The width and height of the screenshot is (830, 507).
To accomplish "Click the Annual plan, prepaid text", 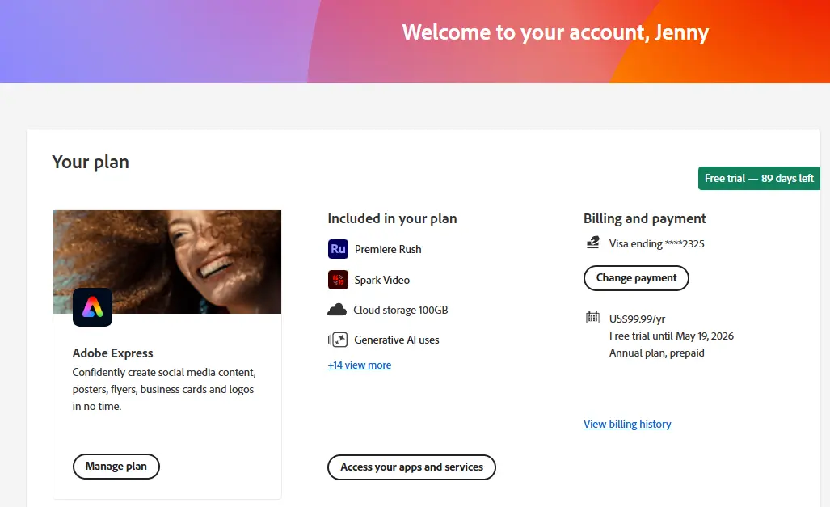I will (656, 353).
